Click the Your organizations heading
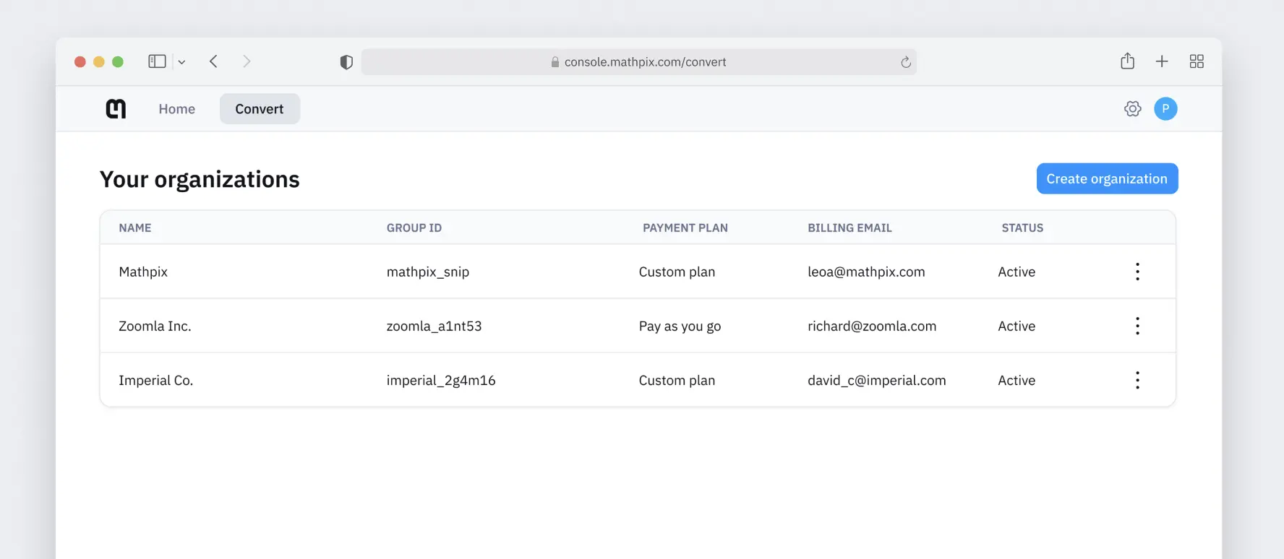Image resolution: width=1284 pixels, height=559 pixels. tap(200, 179)
